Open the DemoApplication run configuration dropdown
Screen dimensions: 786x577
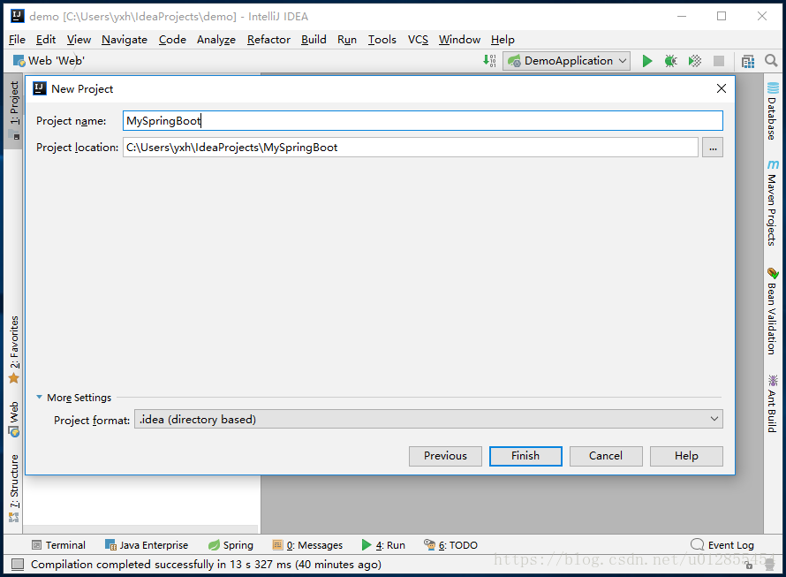pos(567,61)
